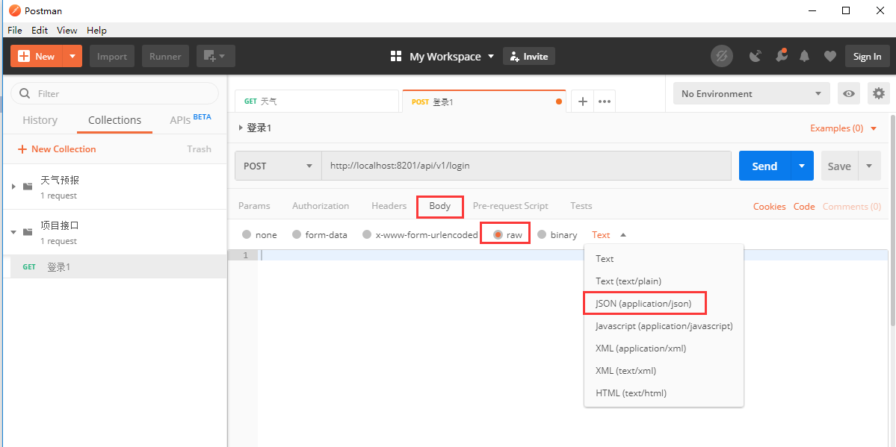The height and width of the screenshot is (447, 896).
Task: Open the No Environment dropdown
Action: [752, 93]
